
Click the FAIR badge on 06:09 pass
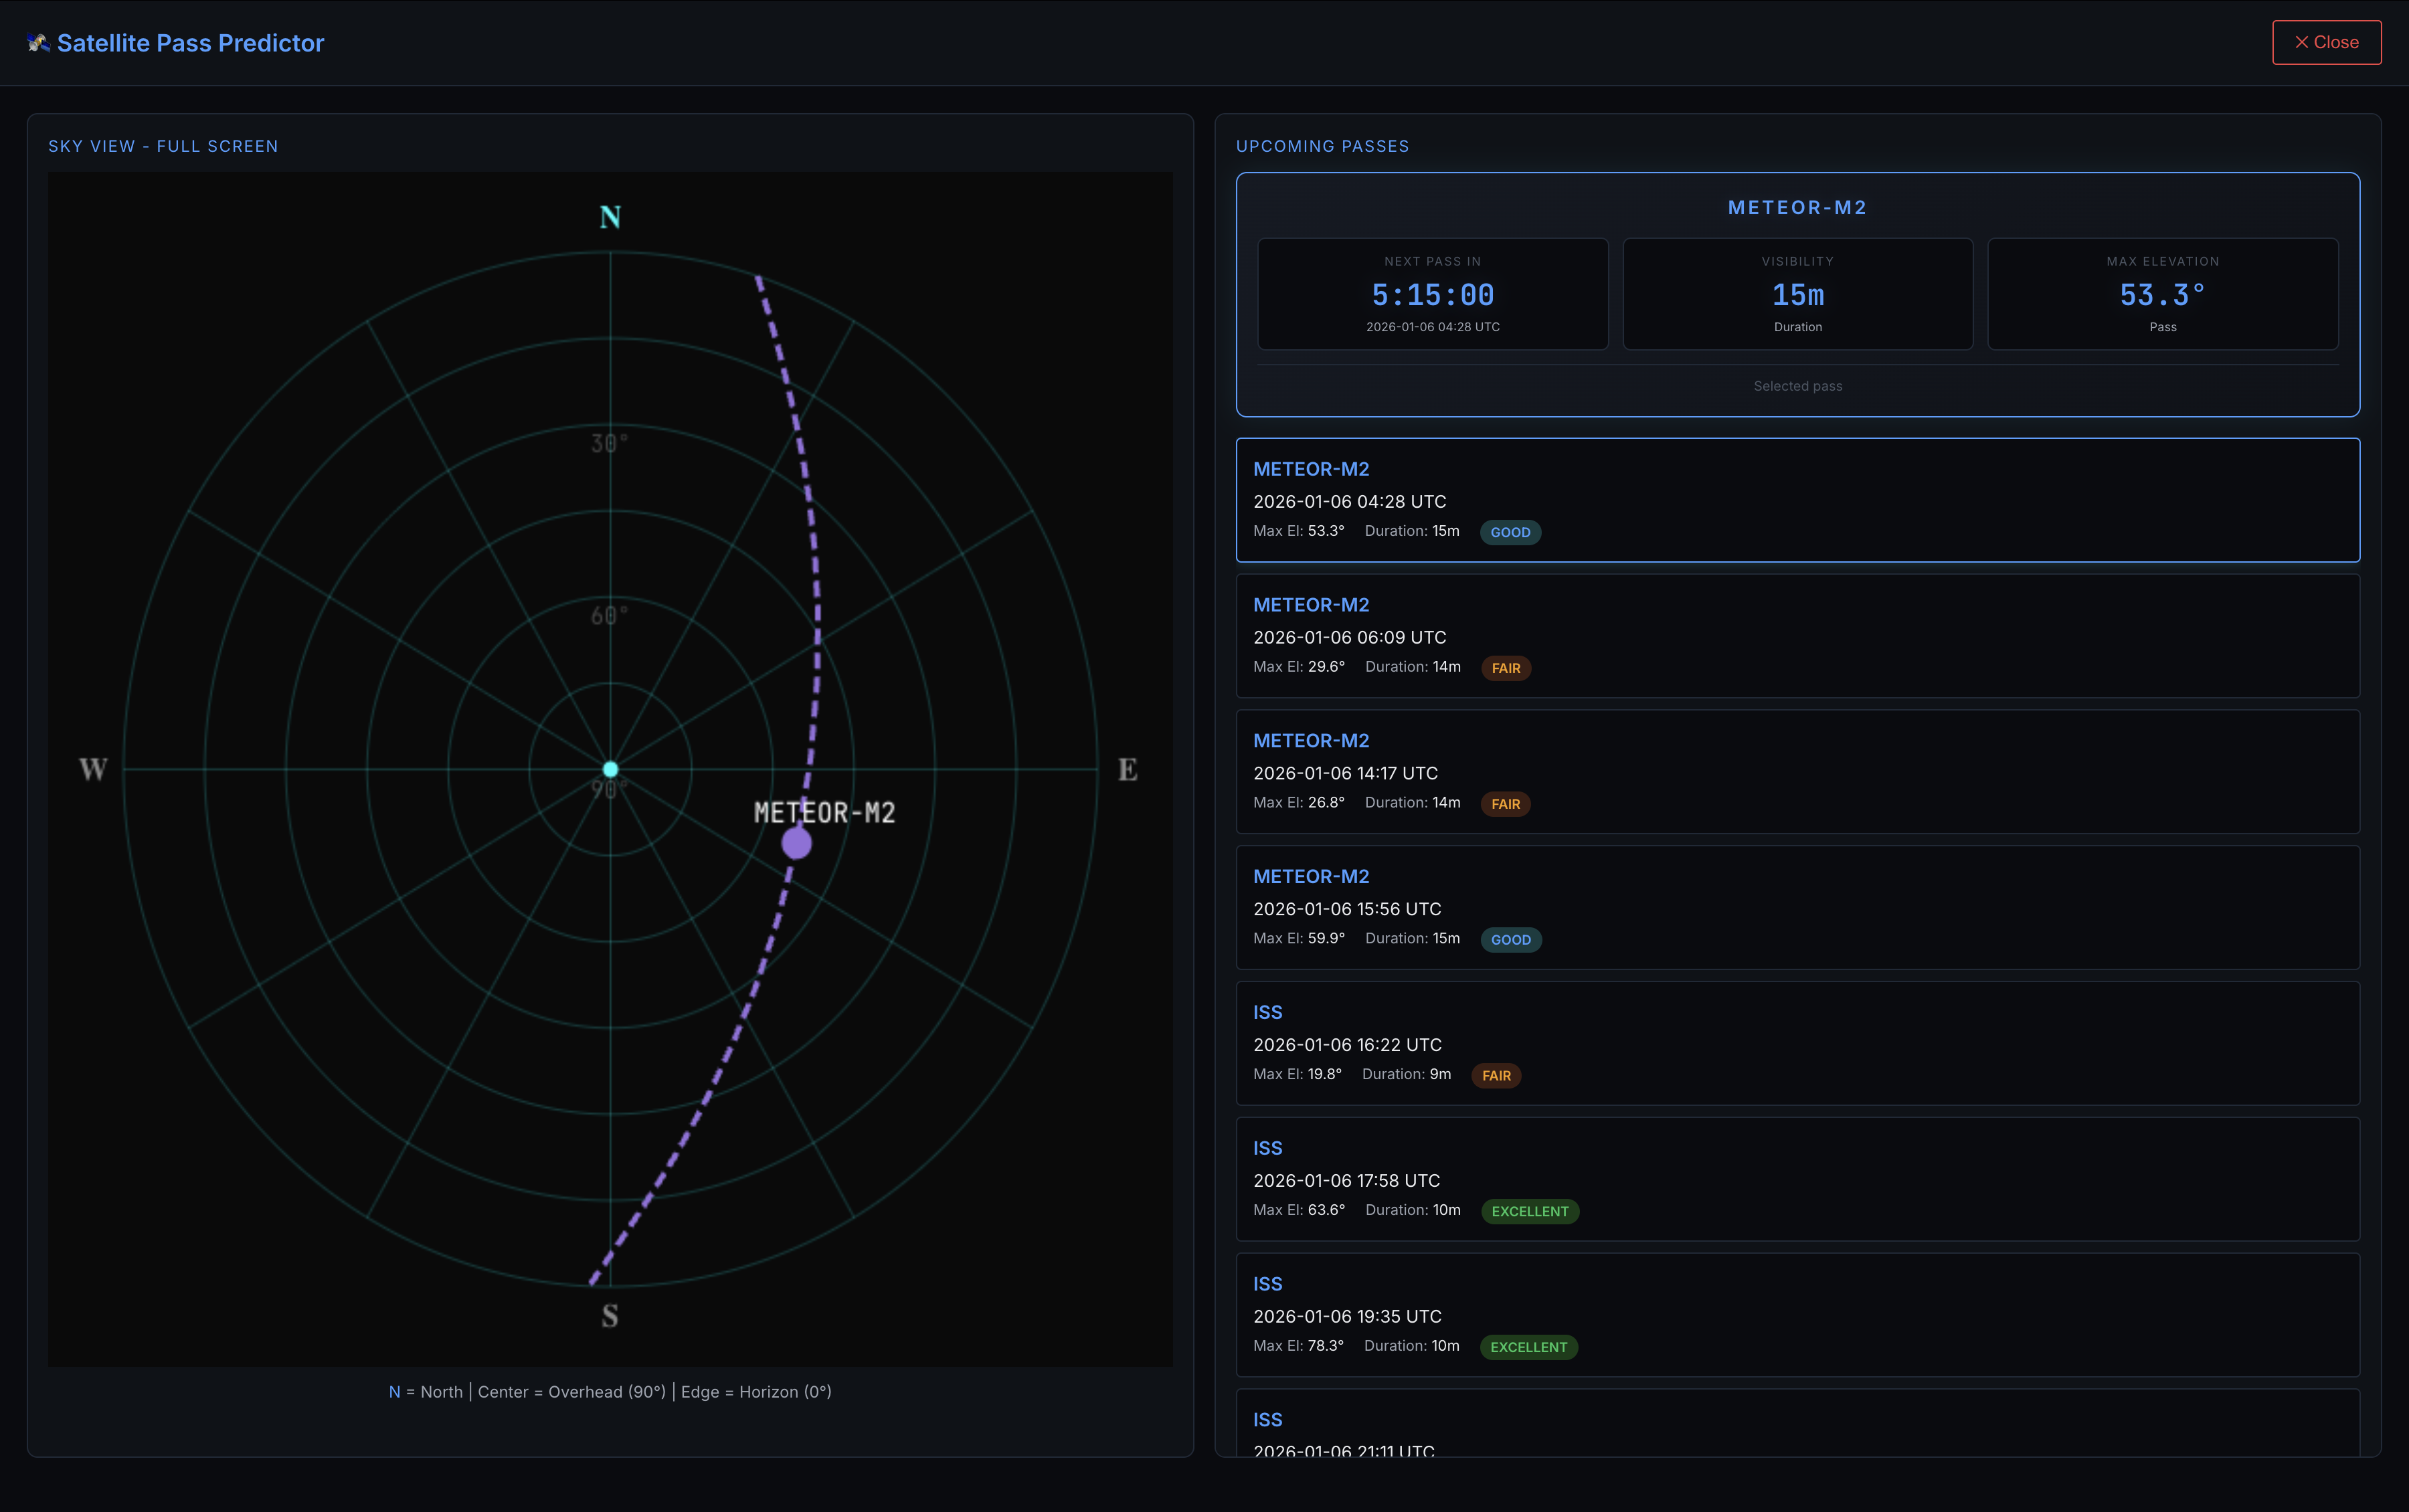(1505, 668)
